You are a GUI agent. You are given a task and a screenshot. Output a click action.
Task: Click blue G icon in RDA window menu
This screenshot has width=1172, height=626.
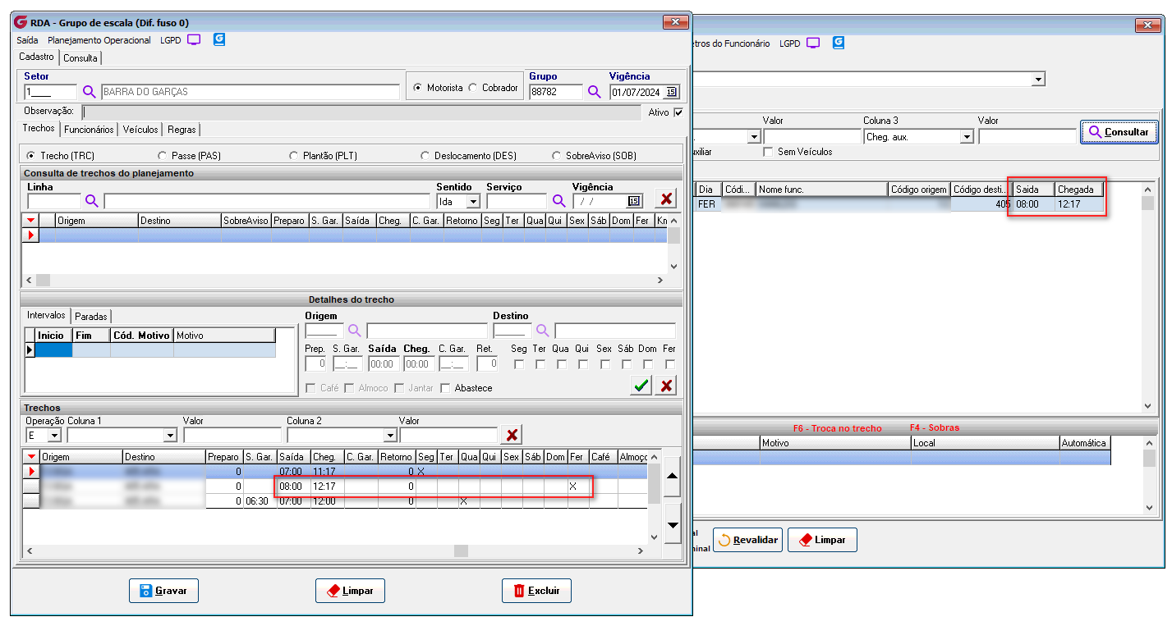click(x=219, y=39)
